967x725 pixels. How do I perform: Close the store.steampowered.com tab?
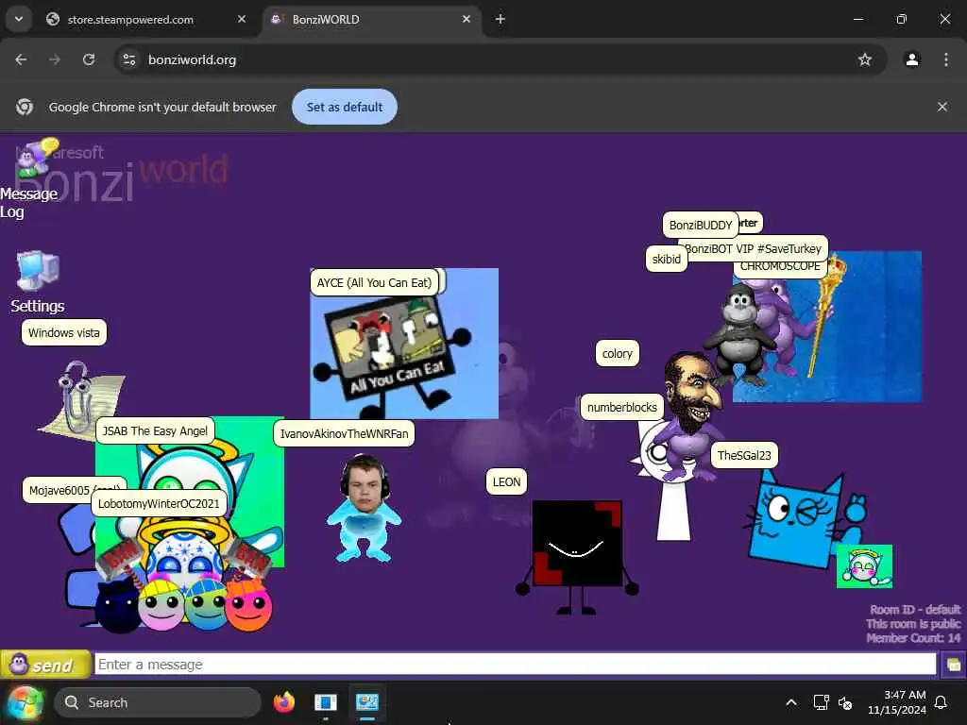click(x=242, y=19)
